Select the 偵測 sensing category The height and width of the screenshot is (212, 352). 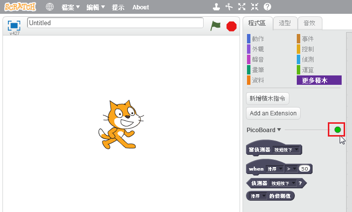(308, 59)
